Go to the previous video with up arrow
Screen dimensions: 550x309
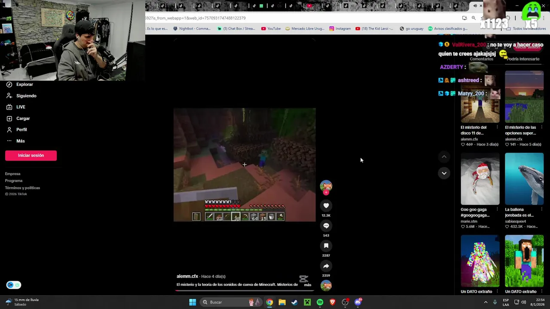(444, 157)
